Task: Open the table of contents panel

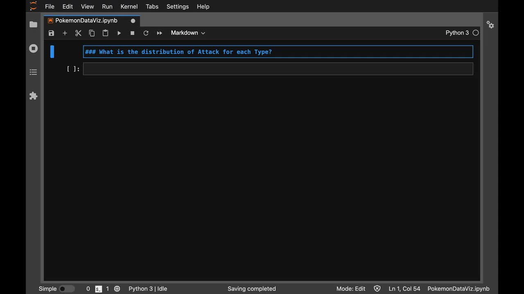Action: coord(34,72)
